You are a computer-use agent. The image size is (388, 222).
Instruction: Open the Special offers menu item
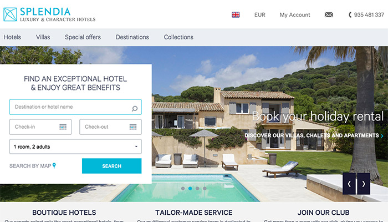(83, 37)
